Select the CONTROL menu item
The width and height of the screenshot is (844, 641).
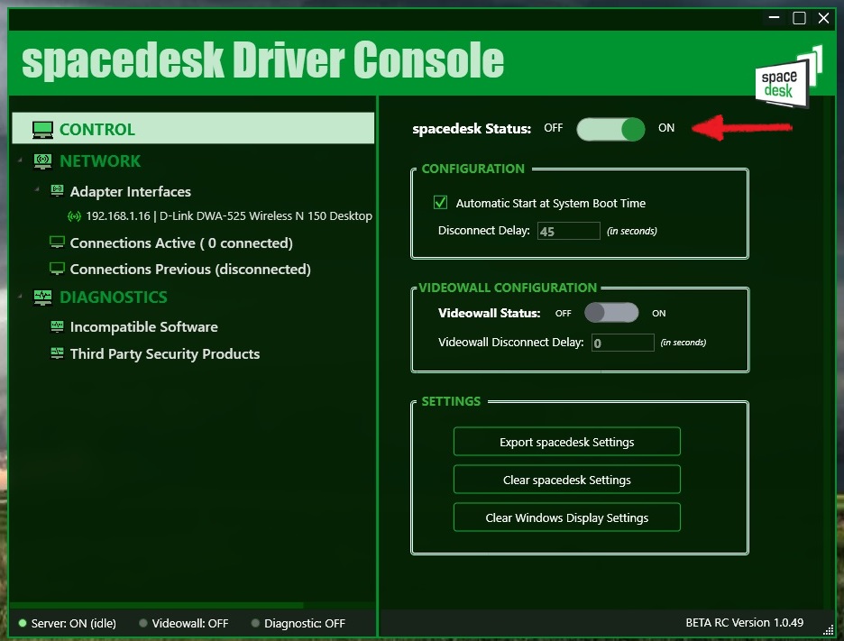tap(193, 128)
